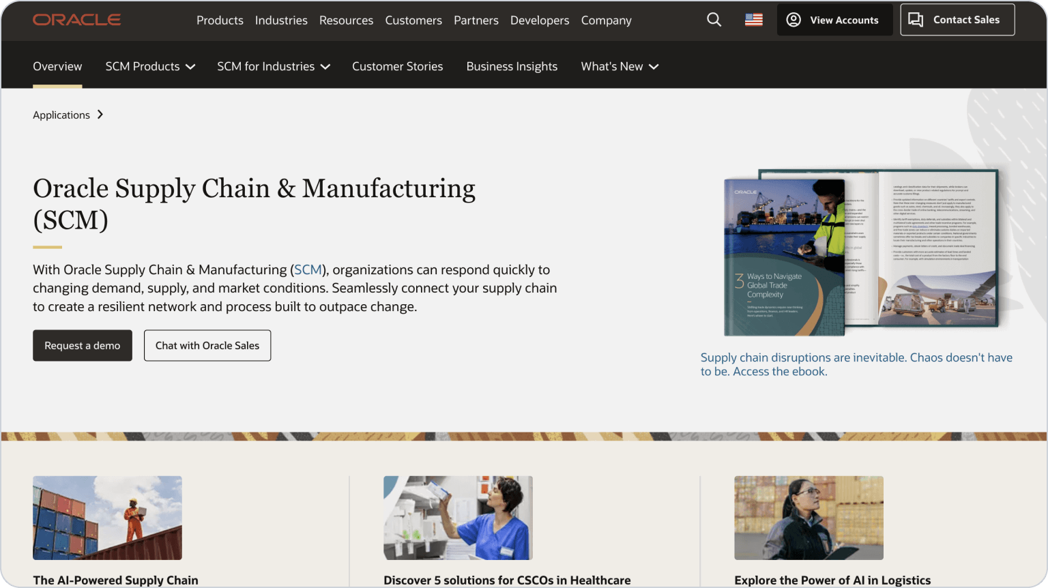Click Discover 5 solutions for CSCOs heading
Image resolution: width=1048 pixels, height=588 pixels.
coord(507,580)
